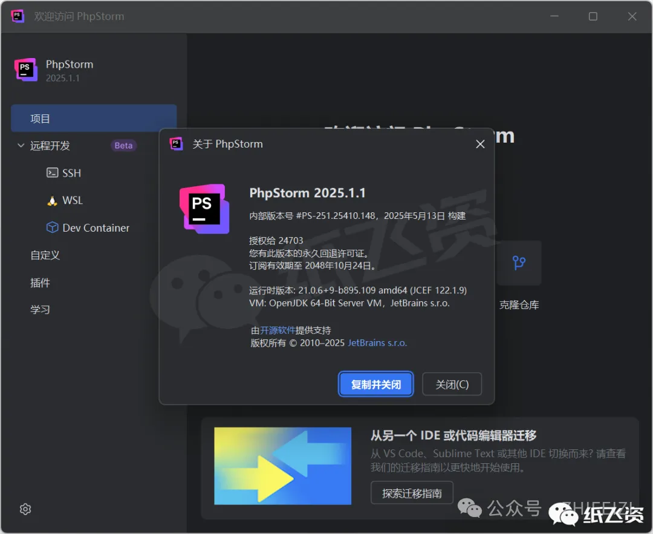Click the 克隆仓库 label
The width and height of the screenshot is (653, 534).
coord(519,305)
